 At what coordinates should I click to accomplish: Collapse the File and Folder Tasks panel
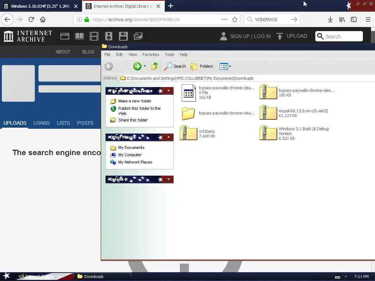[168, 91]
